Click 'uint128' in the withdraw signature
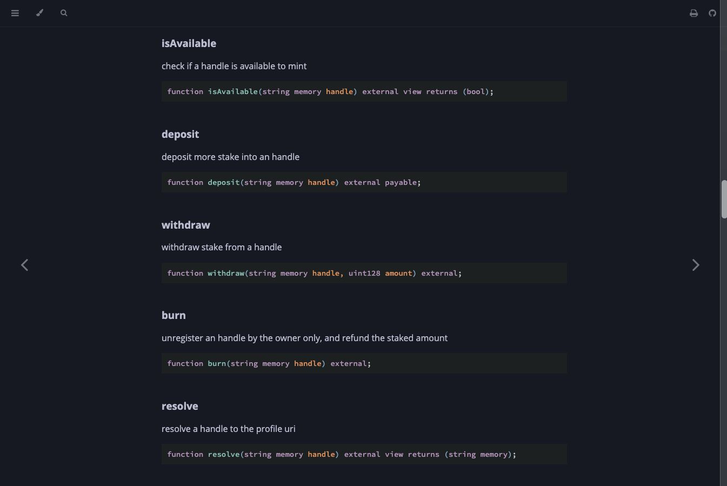Viewport: 727px width, 486px height. (x=364, y=273)
